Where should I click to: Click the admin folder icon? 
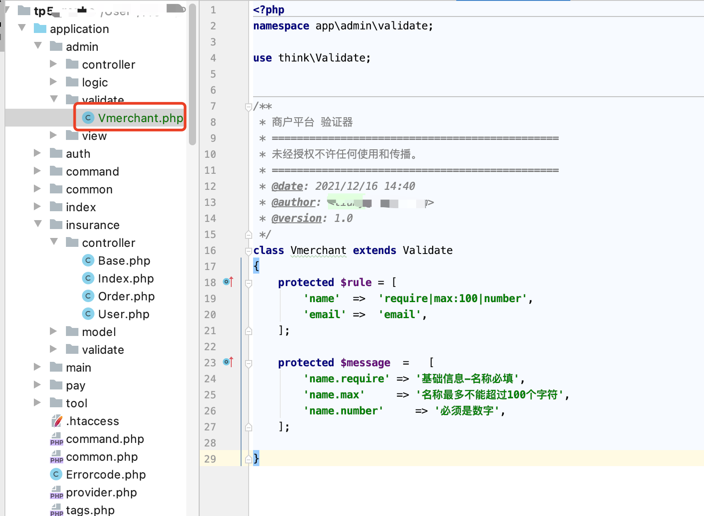click(x=56, y=46)
